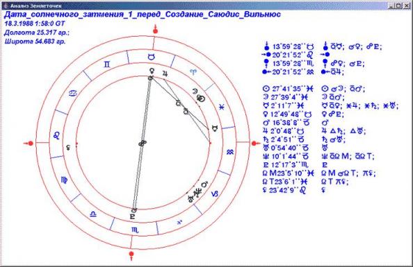413x267 pixels.
Task: Click the Virgo sign symbol on the wheel
Action: [x=64, y=180]
